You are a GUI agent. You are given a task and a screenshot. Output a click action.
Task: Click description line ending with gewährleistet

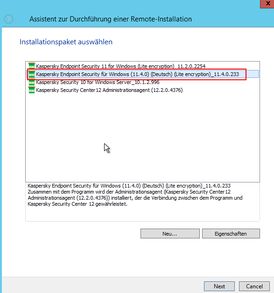77,204
